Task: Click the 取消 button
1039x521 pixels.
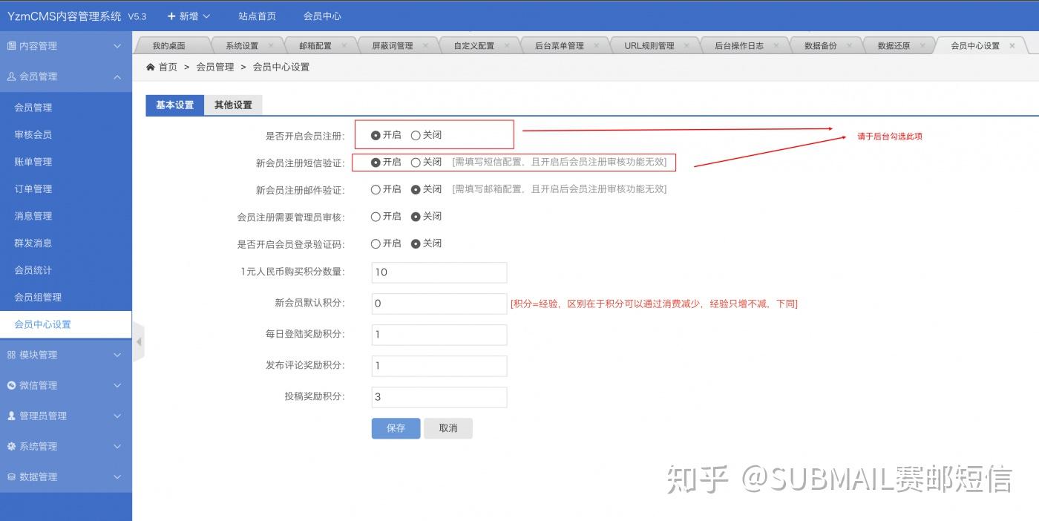Action: 448,428
